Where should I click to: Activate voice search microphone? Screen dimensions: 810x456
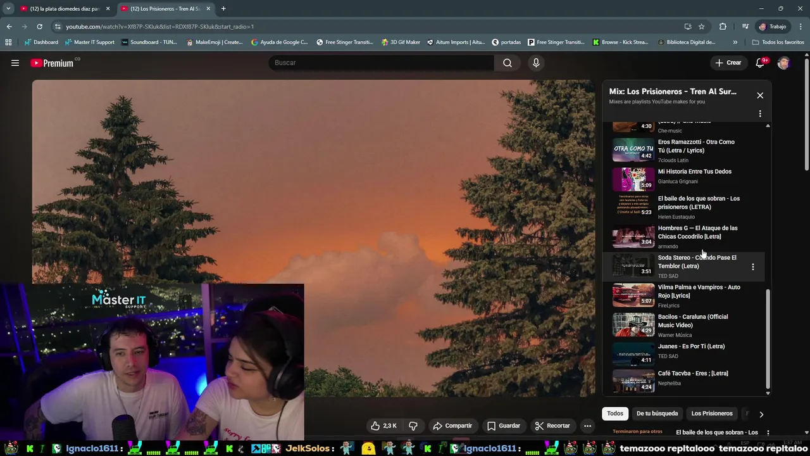pyautogui.click(x=536, y=63)
